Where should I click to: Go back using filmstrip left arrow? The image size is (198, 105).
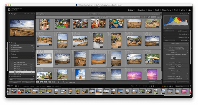pyautogui.click(x=18, y=86)
